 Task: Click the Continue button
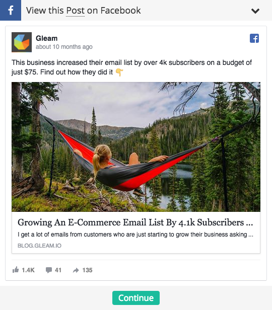[x=136, y=298]
